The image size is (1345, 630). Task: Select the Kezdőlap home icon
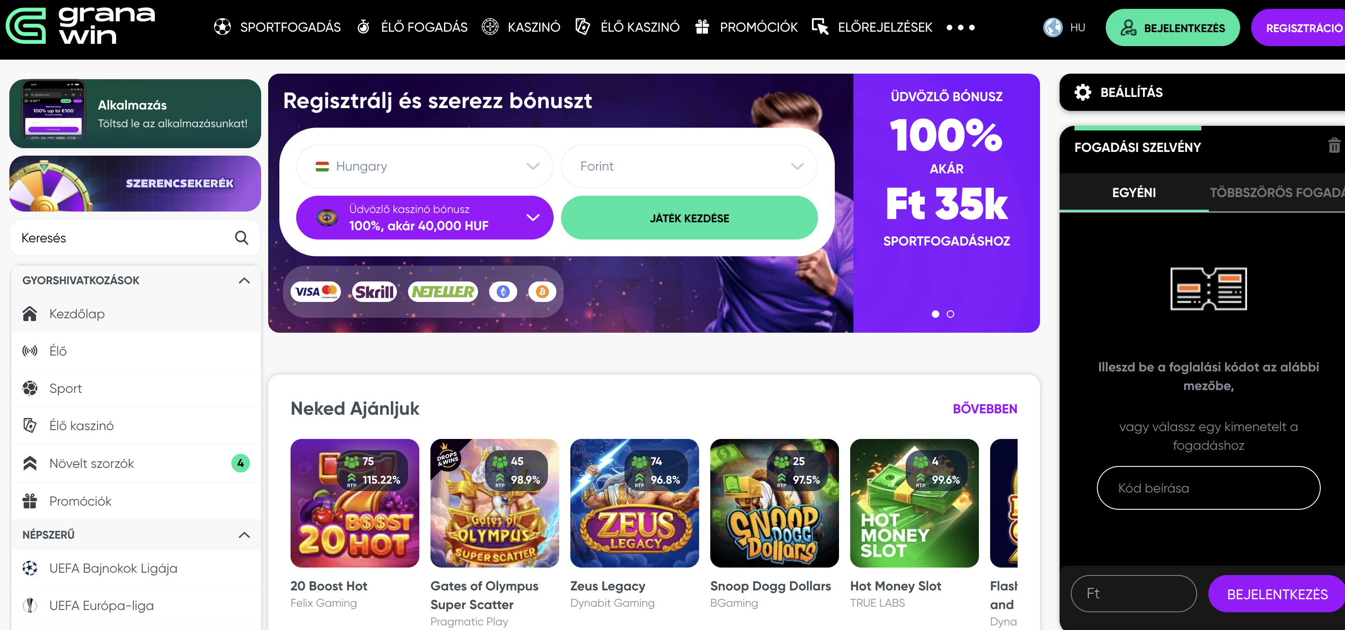pos(30,314)
